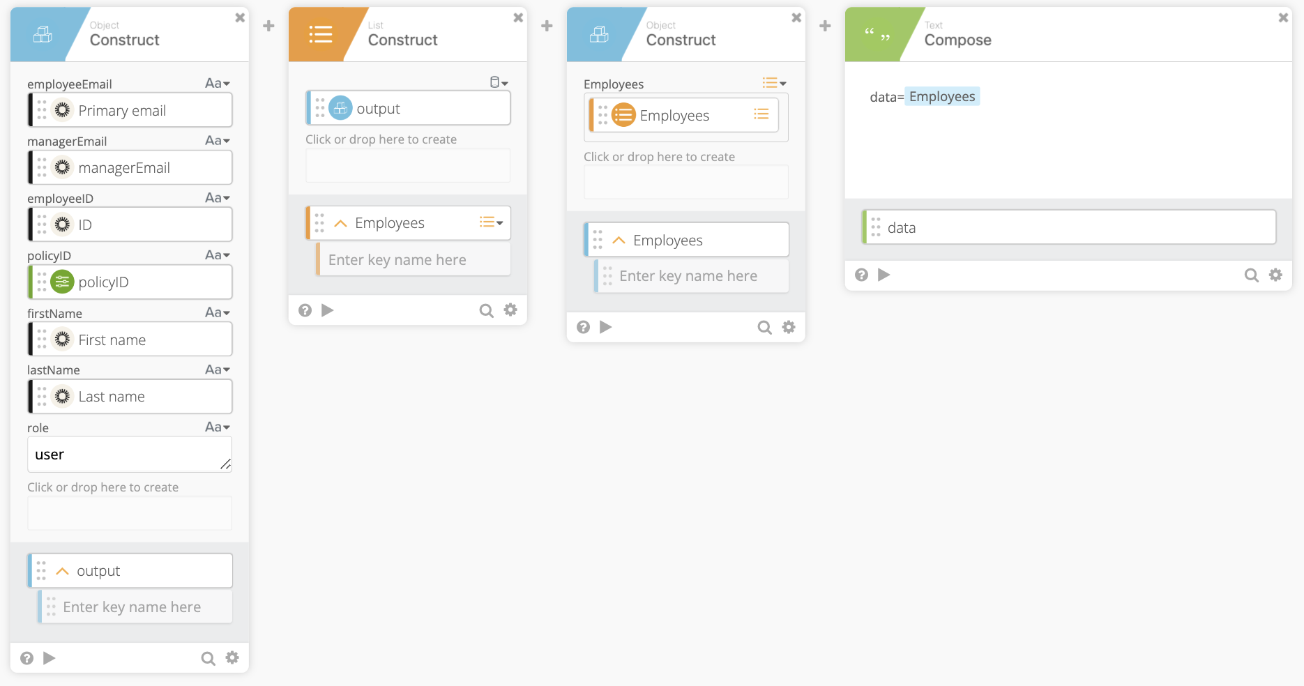Run the Text Compose card with play icon
The image size is (1304, 686).
click(884, 275)
